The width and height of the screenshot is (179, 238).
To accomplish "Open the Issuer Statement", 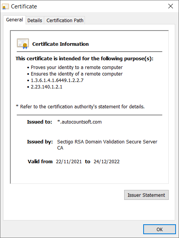I will 146,195.
